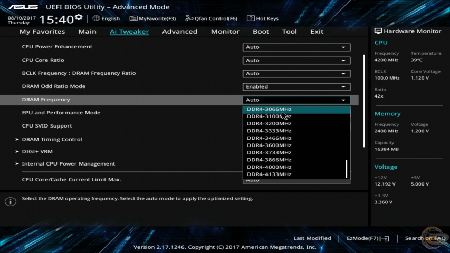Click the +12V reading 12.192 V
Screen dimensions: 450x253
[385, 184]
